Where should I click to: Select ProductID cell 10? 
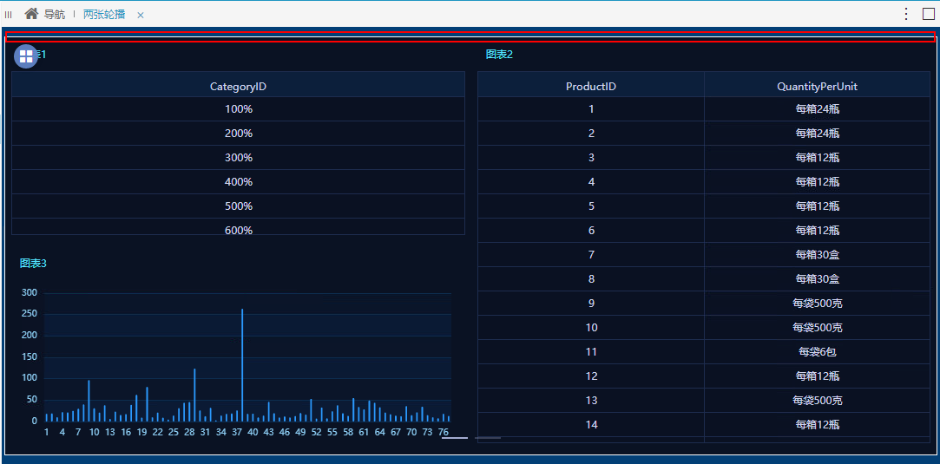point(591,328)
